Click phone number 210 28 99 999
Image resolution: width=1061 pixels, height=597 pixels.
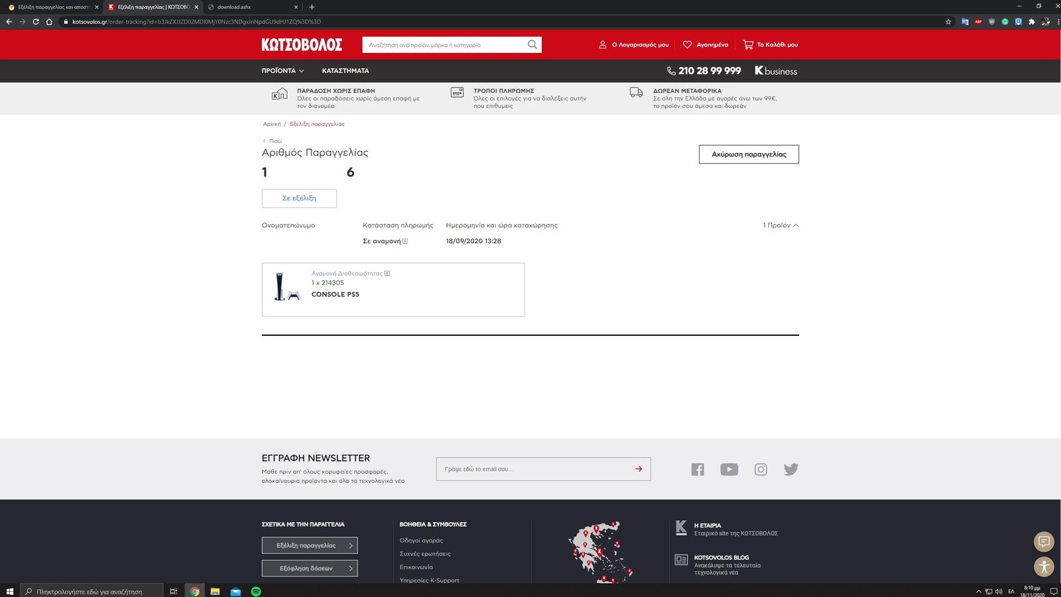pos(704,71)
